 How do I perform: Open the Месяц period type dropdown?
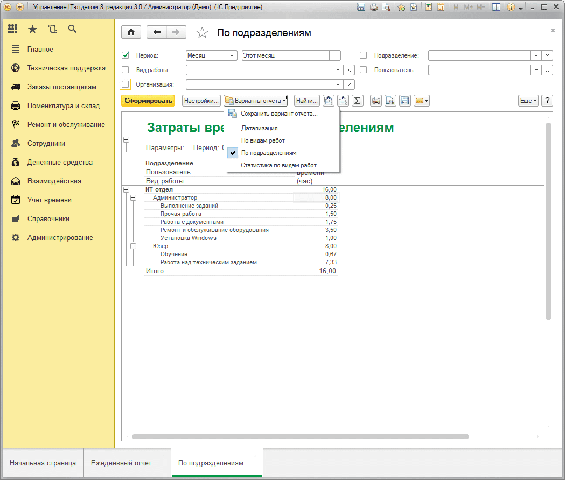[232, 55]
